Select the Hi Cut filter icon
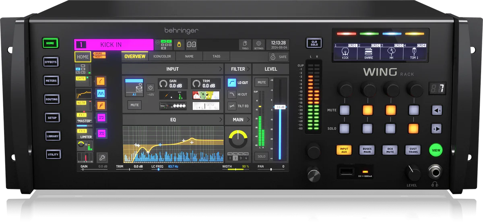Screen dimensions: 483x224 [x=232, y=95]
